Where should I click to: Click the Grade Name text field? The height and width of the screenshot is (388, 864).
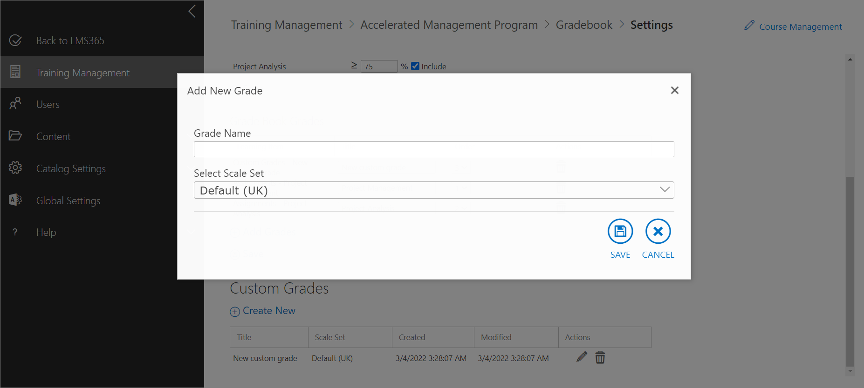[433, 149]
